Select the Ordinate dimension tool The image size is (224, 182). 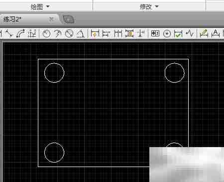click(x=32, y=33)
